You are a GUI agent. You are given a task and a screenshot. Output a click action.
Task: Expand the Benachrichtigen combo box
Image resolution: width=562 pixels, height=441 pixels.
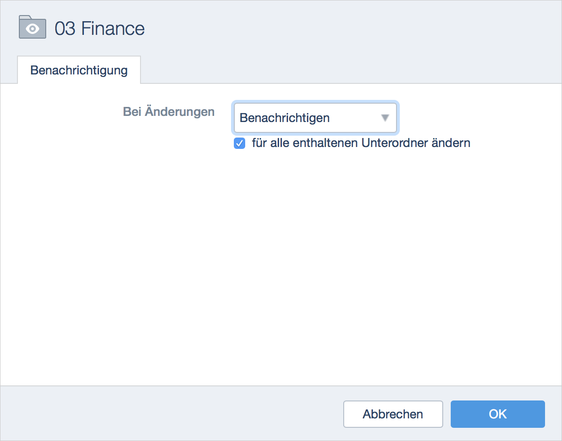315,118
